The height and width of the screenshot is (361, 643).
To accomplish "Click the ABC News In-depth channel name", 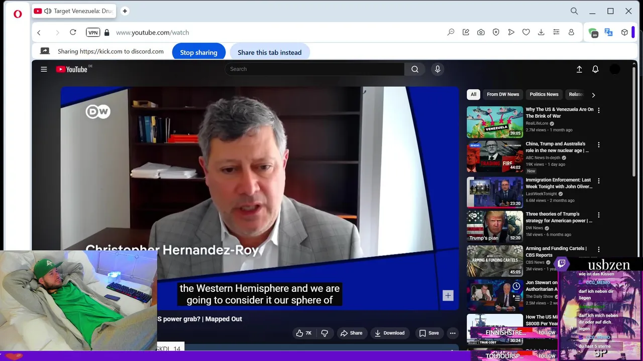I will click(x=543, y=157).
